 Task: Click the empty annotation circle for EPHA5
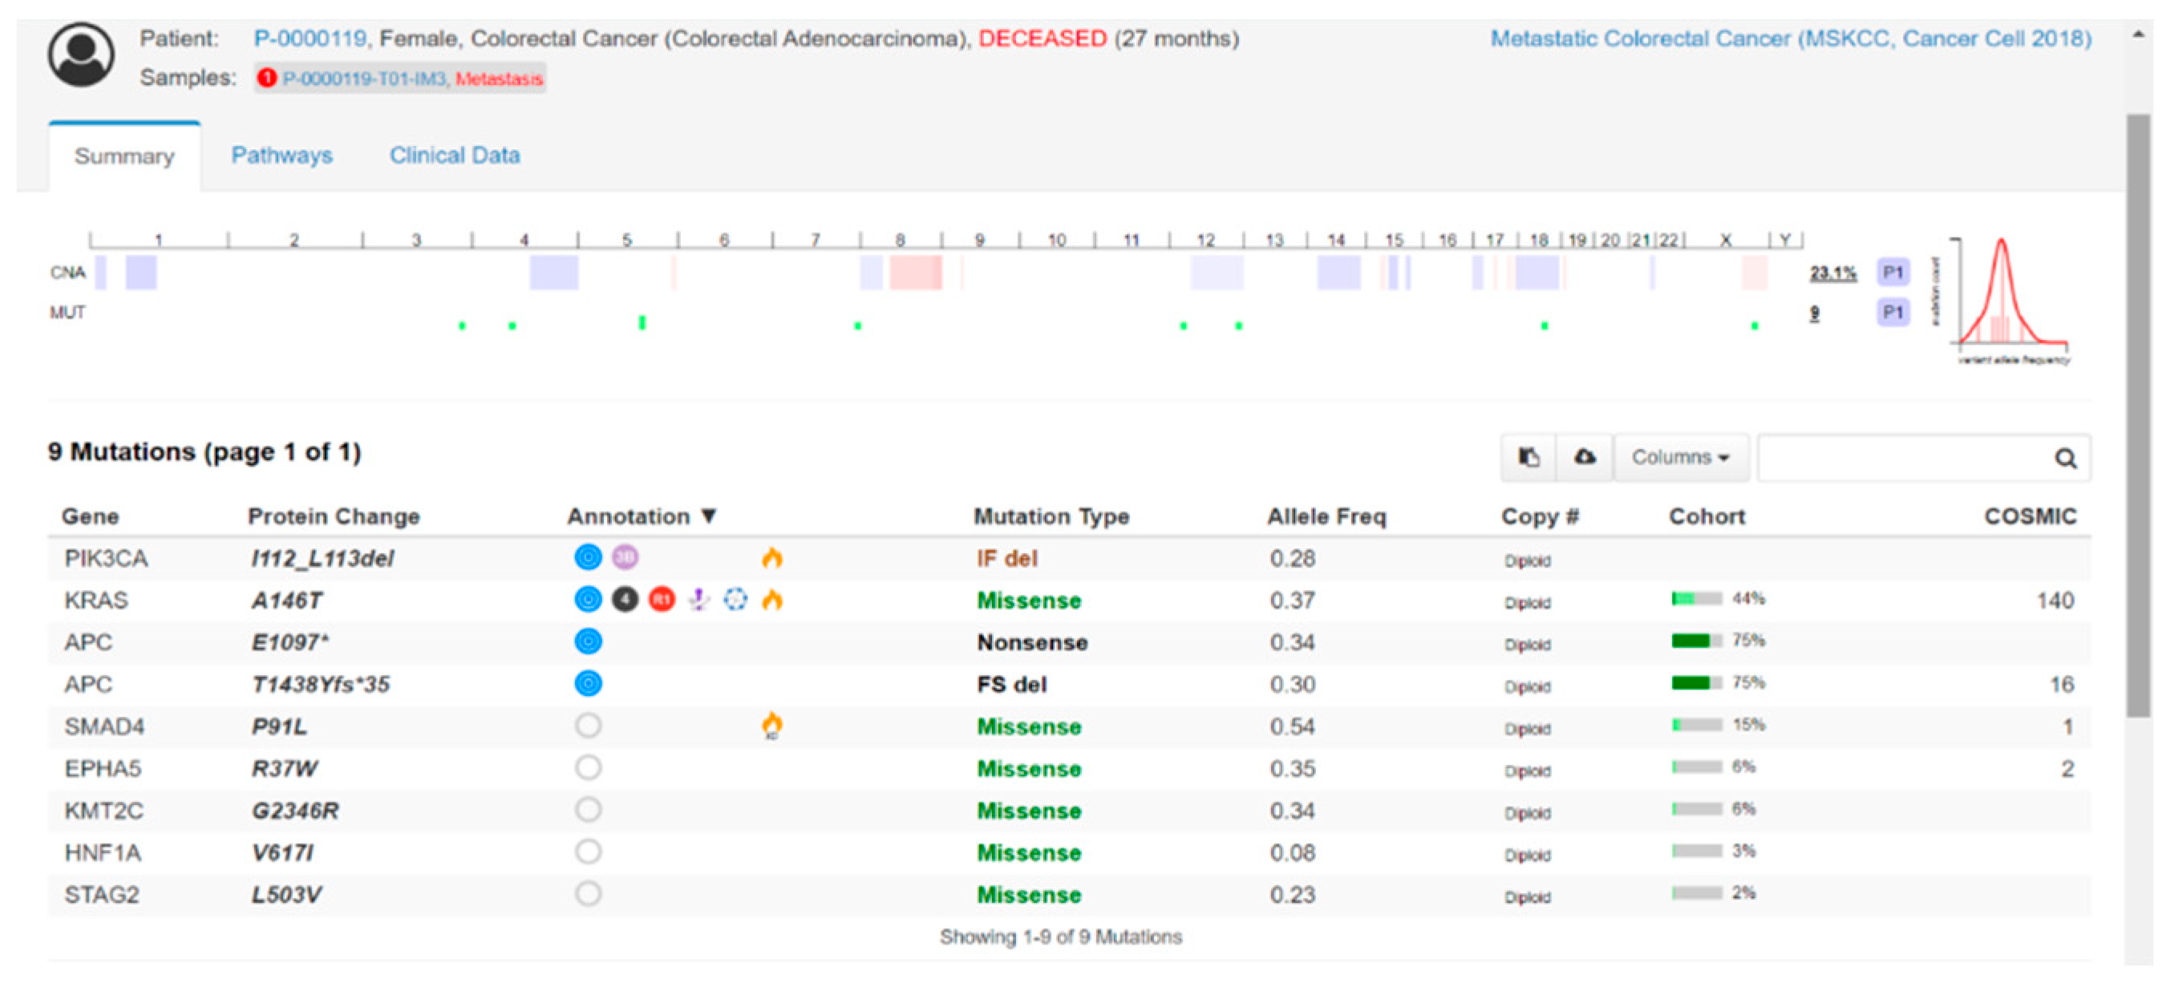[x=588, y=768]
